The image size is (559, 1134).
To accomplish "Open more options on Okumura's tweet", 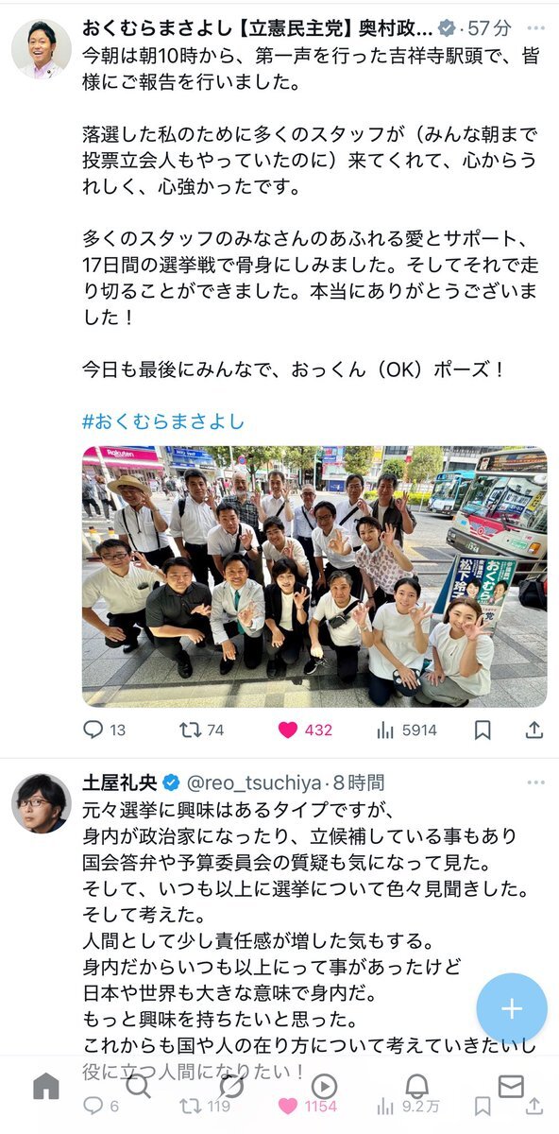I will point(534,28).
